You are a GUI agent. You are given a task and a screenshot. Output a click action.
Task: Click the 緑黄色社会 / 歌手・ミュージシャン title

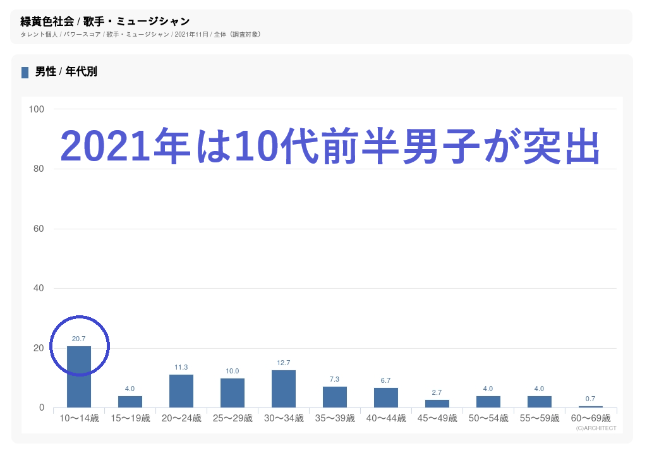pyautogui.click(x=105, y=22)
